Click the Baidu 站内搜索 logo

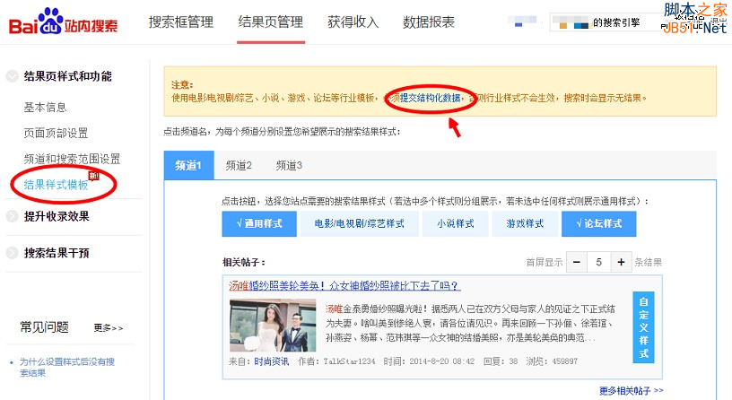63,22
